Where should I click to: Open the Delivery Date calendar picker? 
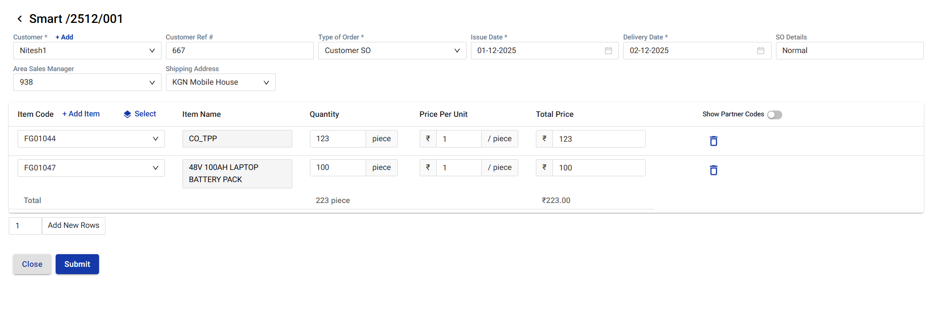[760, 51]
